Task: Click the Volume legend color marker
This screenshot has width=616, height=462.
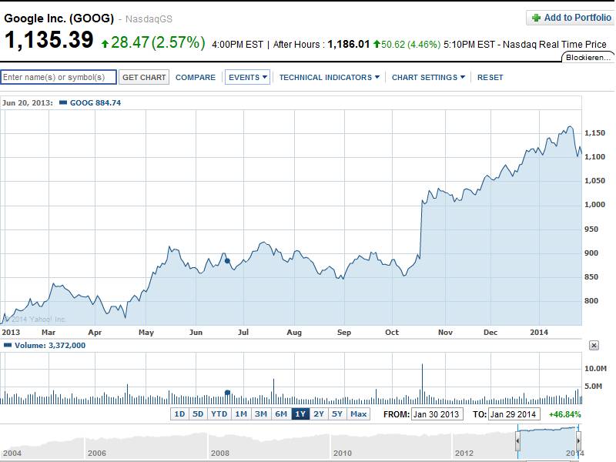Action: [x=8, y=345]
